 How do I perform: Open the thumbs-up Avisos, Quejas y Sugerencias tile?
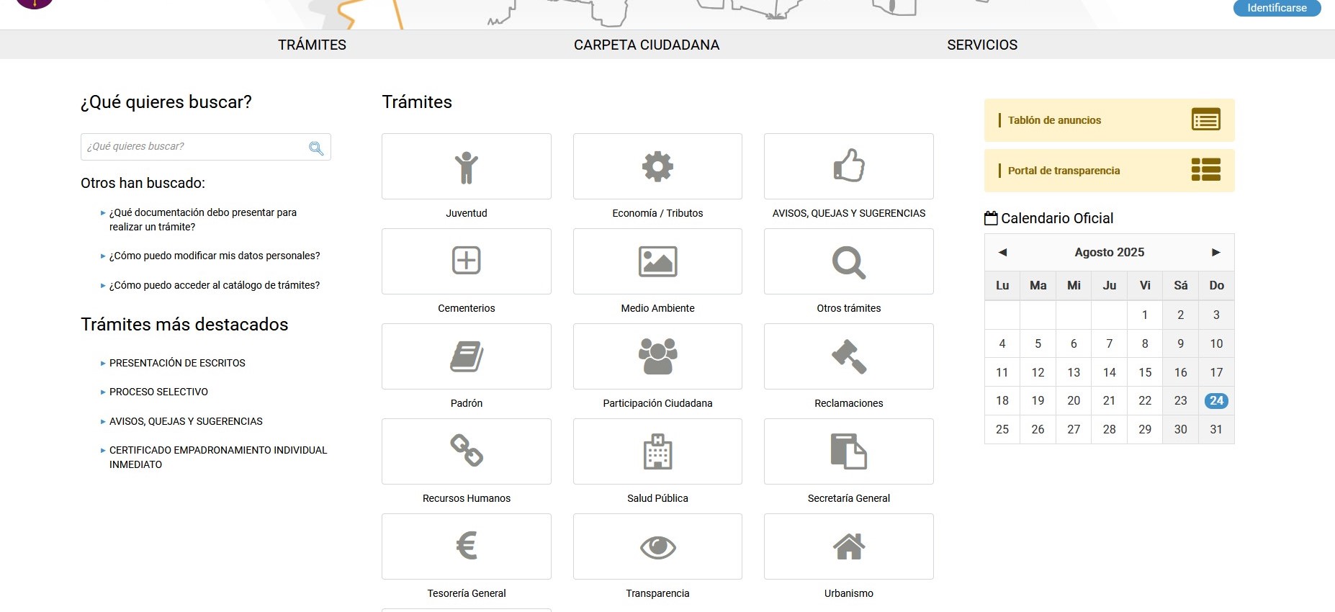tap(848, 166)
